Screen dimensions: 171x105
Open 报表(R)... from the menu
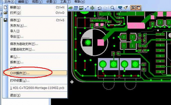35,62
